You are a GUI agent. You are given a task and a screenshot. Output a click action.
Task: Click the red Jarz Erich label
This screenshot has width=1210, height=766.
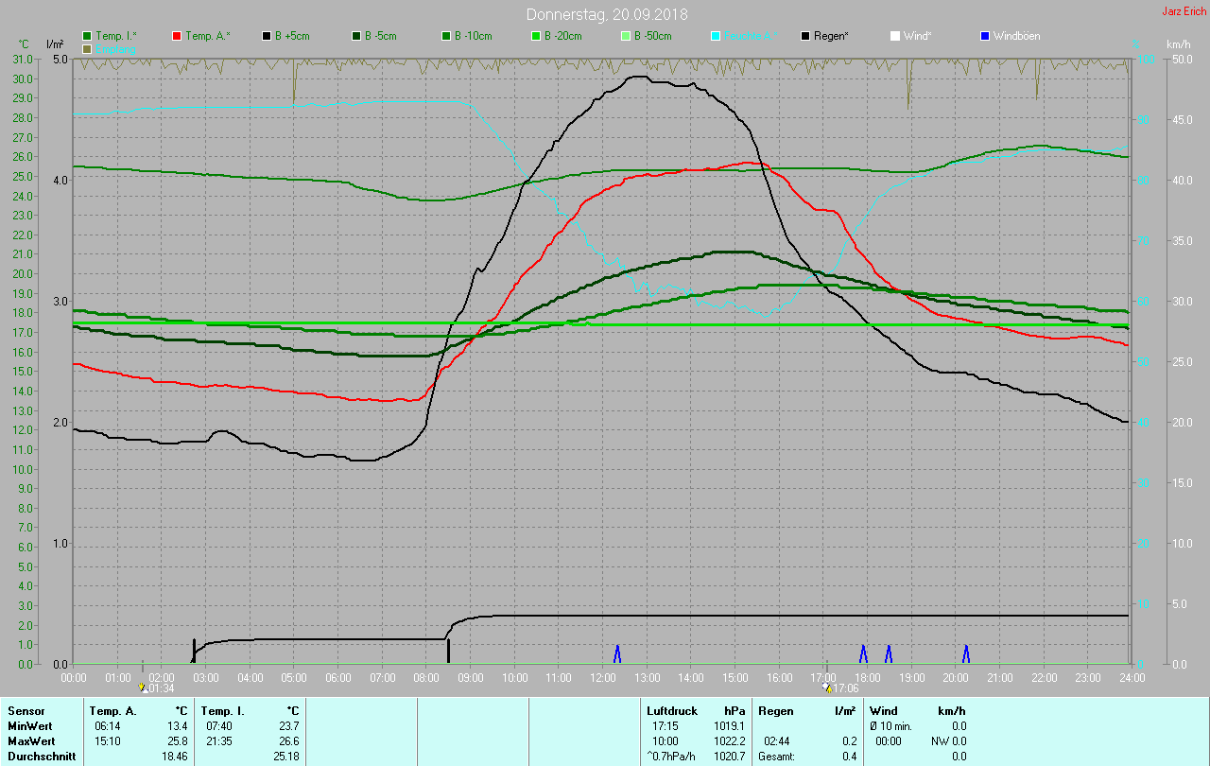1184,11
